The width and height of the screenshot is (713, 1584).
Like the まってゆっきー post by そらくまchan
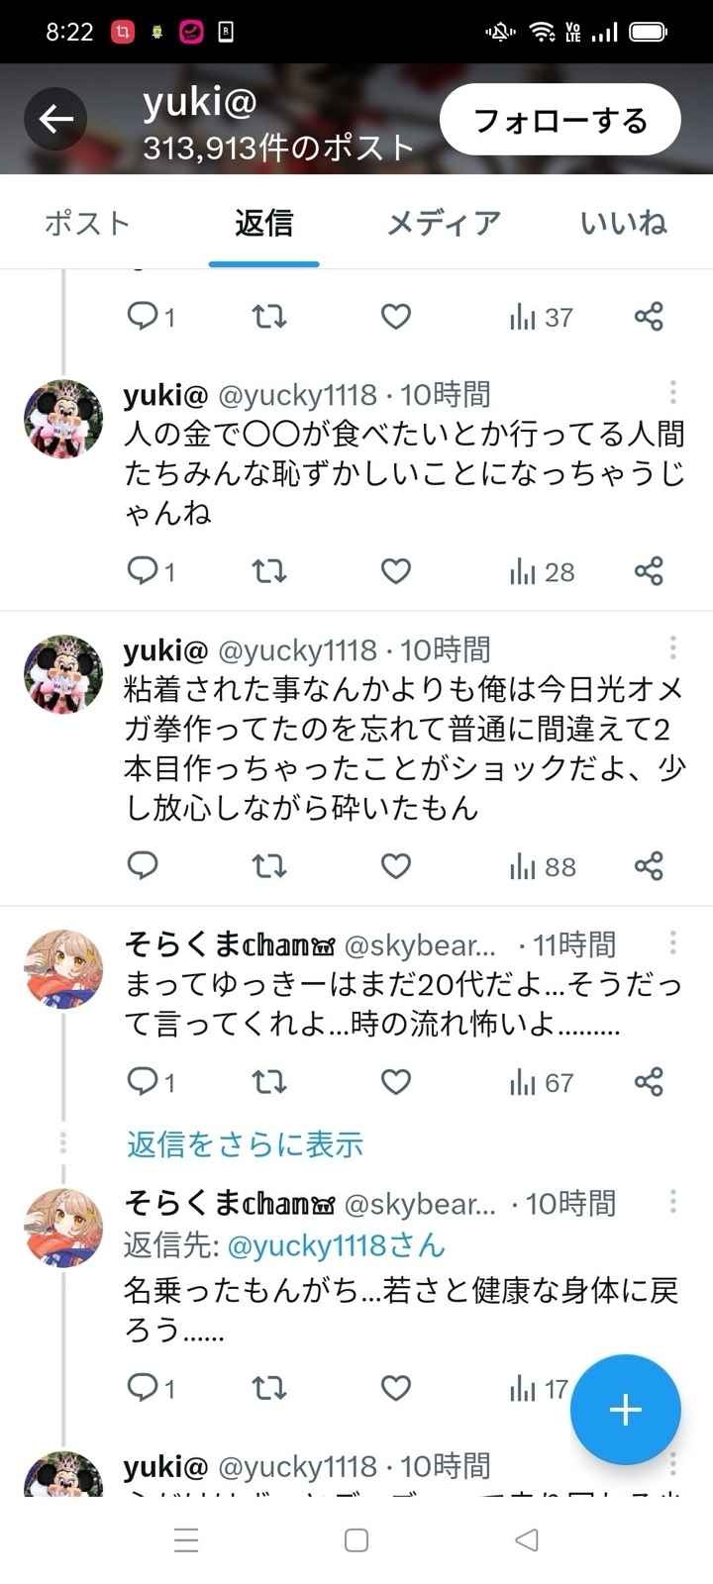395,1082
